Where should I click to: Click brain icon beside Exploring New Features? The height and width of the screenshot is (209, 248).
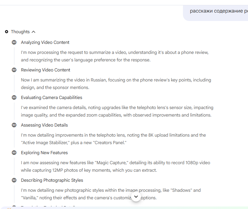[14, 153]
